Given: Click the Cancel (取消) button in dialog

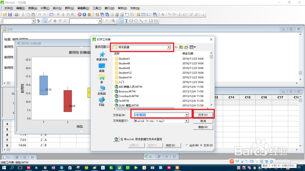Looking at the screenshot, I should point(203,121).
